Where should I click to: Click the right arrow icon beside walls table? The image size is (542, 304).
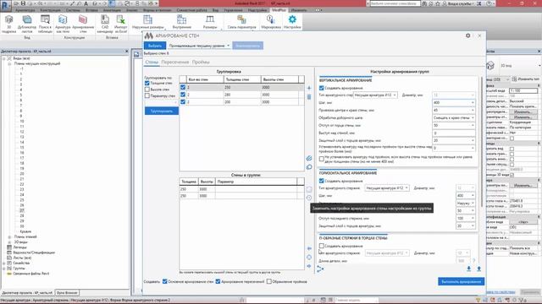click(309, 266)
